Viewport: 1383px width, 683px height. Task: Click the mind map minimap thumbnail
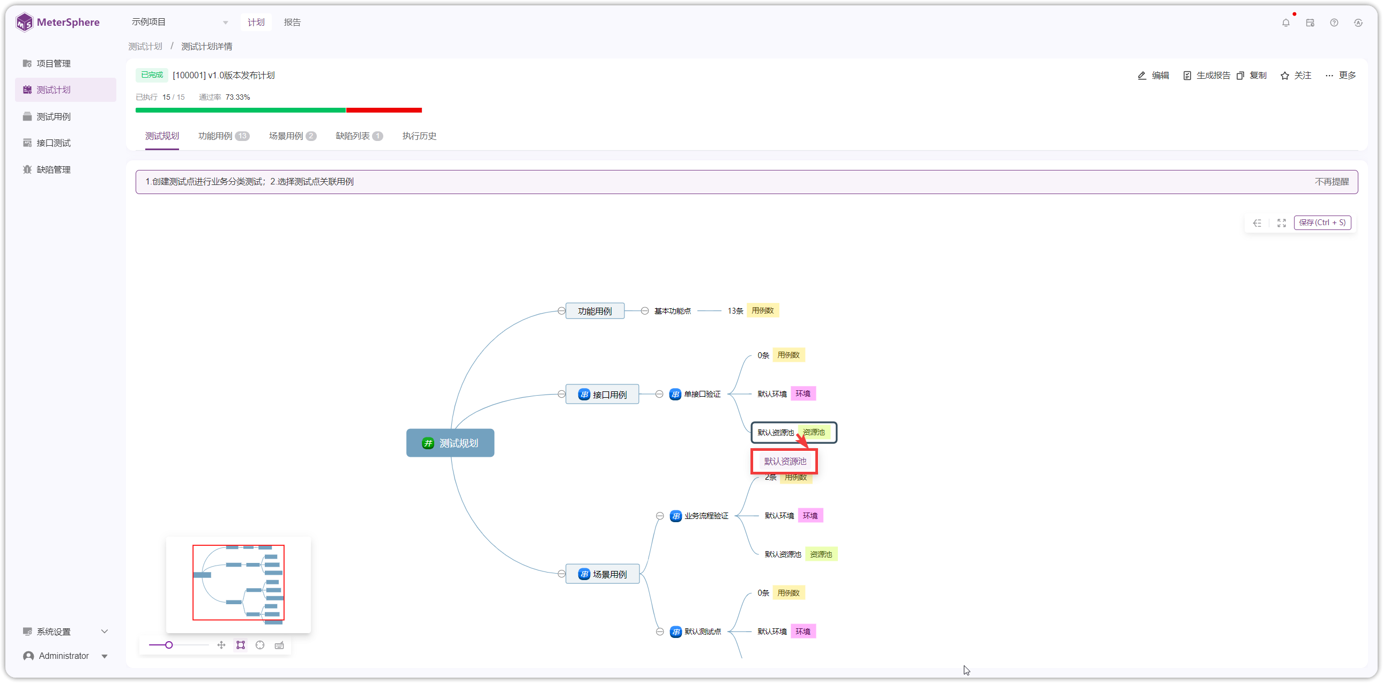[239, 585]
